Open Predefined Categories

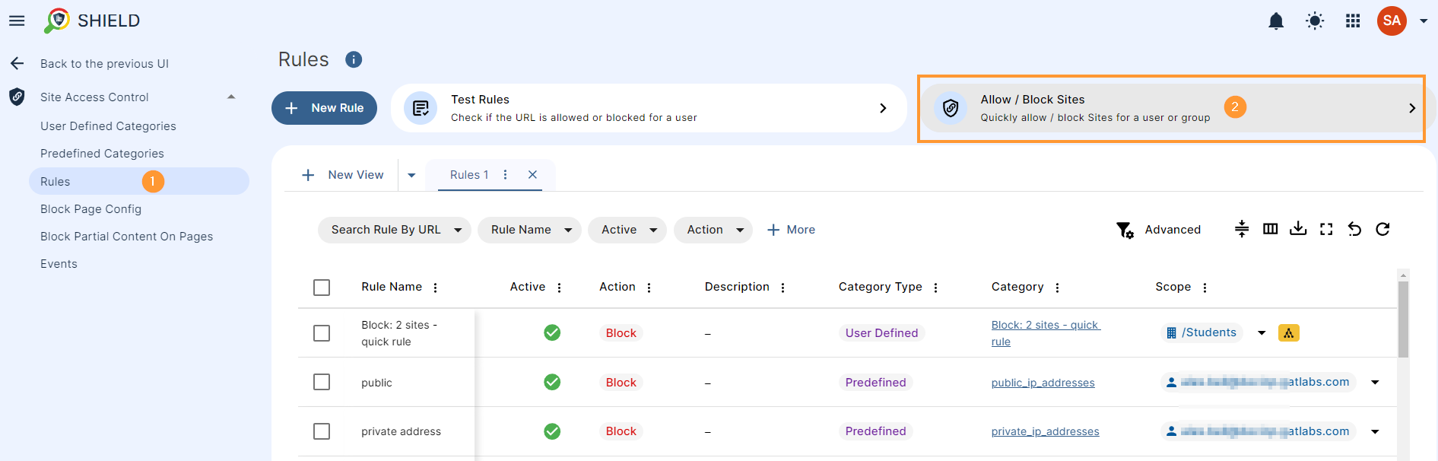coord(102,154)
